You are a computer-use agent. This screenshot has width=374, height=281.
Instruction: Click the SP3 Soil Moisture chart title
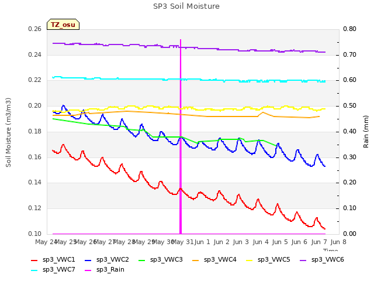pyautogui.click(x=186, y=6)
